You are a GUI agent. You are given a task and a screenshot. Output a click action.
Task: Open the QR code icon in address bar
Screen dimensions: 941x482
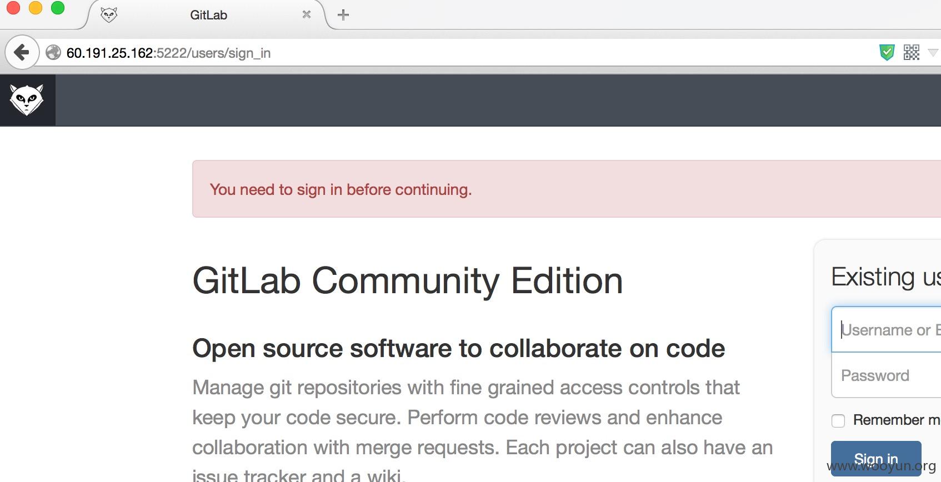912,53
